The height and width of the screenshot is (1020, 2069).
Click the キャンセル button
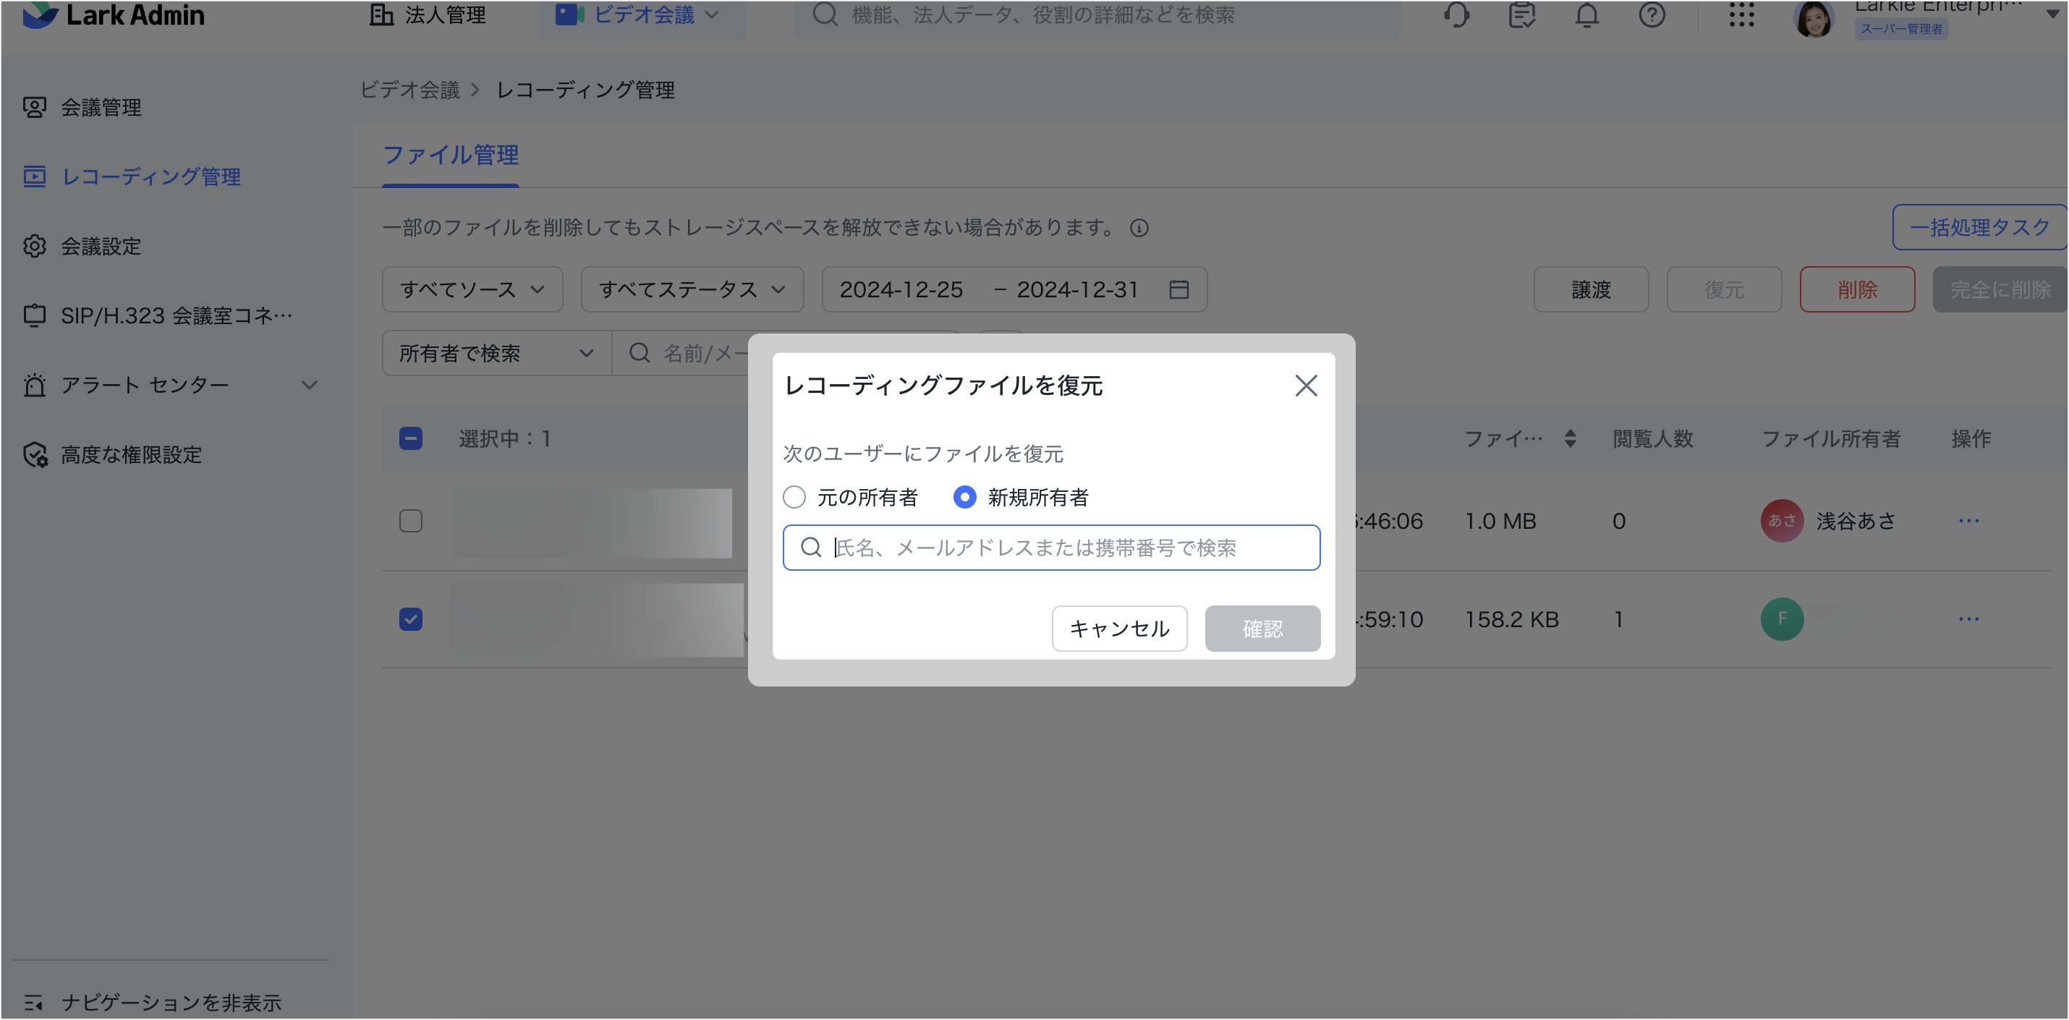(x=1119, y=629)
